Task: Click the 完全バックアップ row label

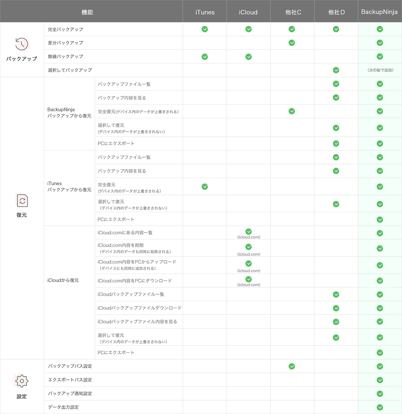Action: (x=65, y=29)
